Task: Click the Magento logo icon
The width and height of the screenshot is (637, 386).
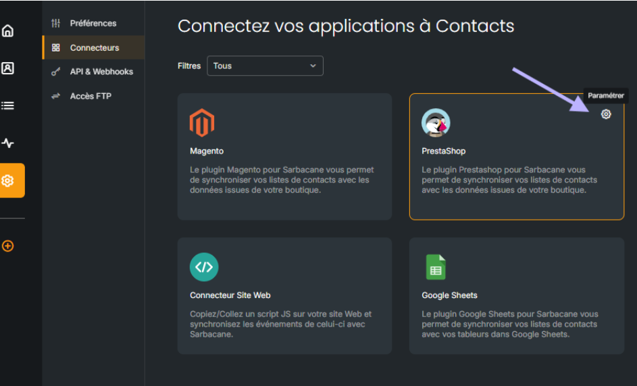Action: (x=202, y=122)
